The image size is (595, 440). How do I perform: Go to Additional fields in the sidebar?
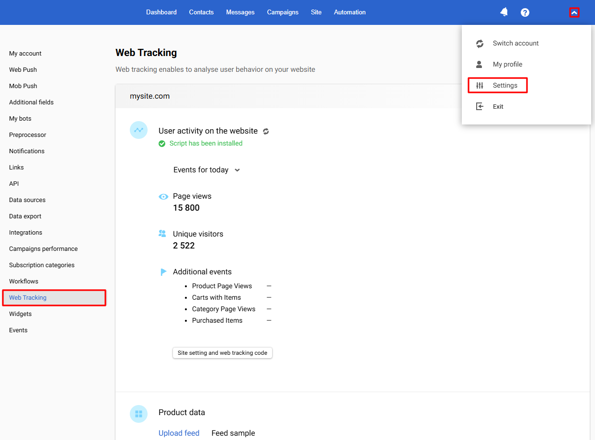pyautogui.click(x=31, y=102)
